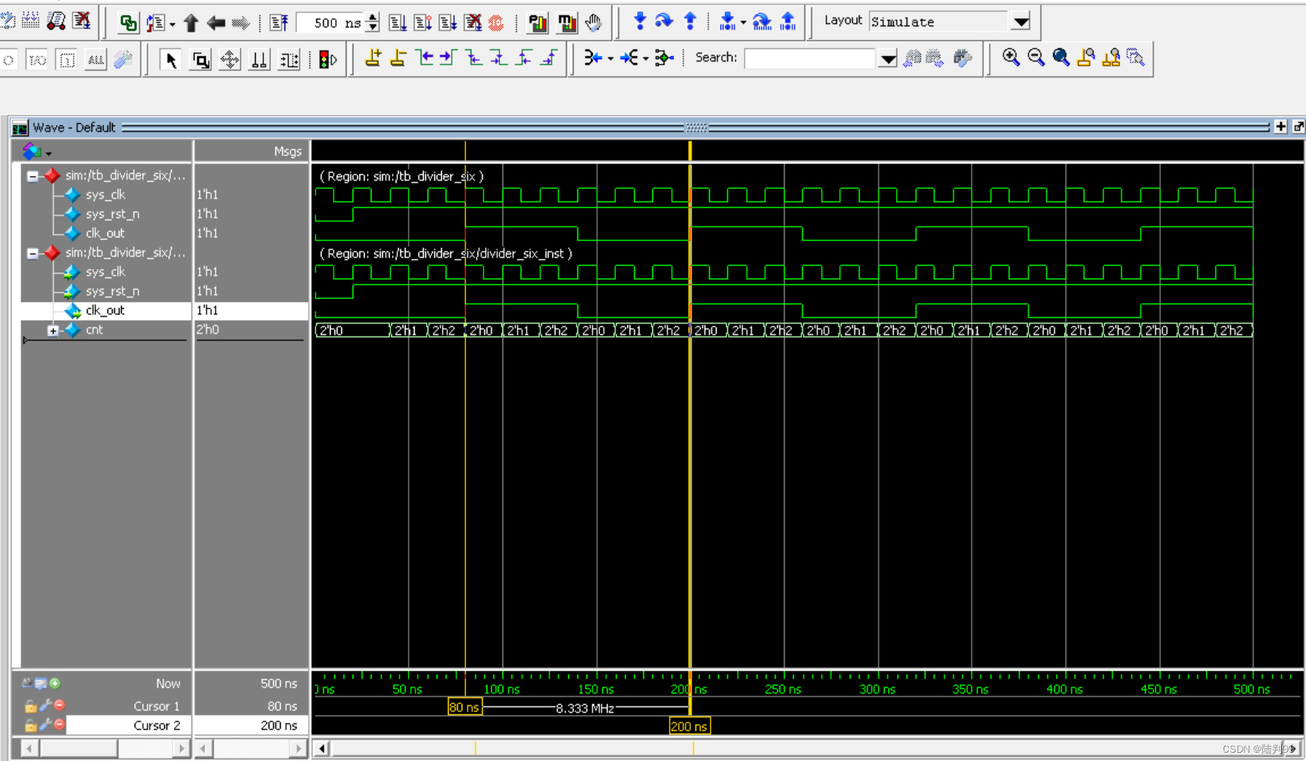Lock Cursor 1 with its padlock icon
The width and height of the screenshot is (1306, 761).
click(30, 705)
